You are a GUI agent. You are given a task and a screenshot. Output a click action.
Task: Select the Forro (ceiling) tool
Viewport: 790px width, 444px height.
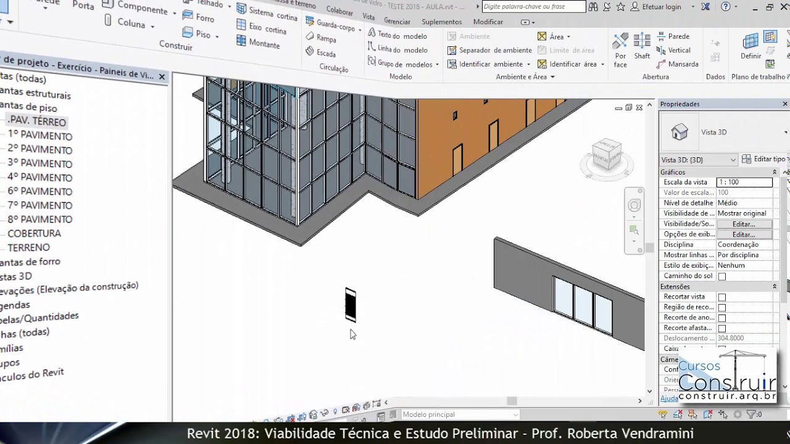click(199, 17)
